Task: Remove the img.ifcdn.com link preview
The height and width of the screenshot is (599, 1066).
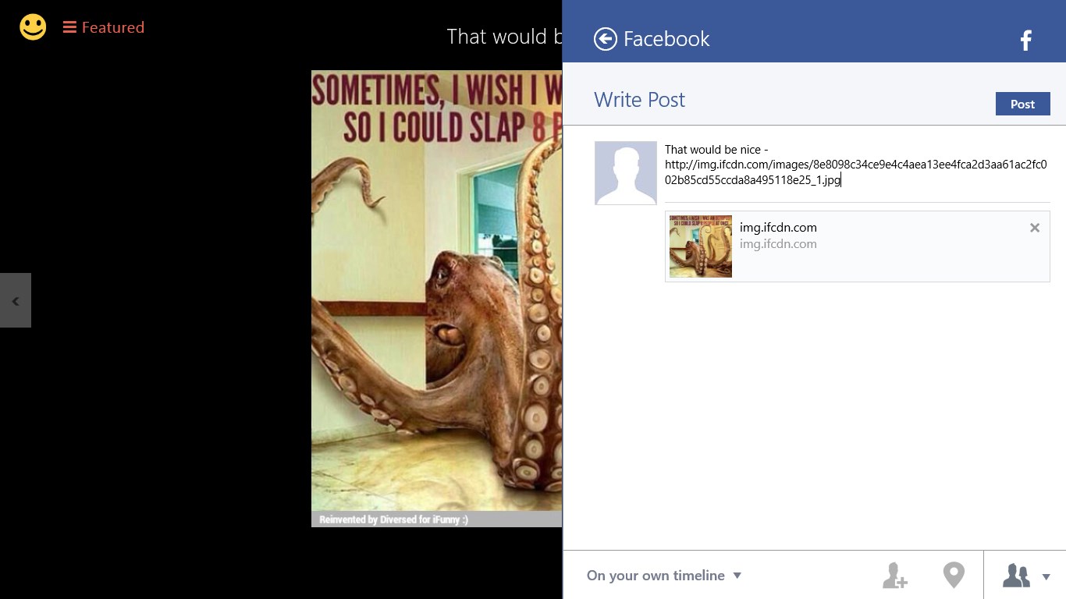Action: (x=1034, y=228)
